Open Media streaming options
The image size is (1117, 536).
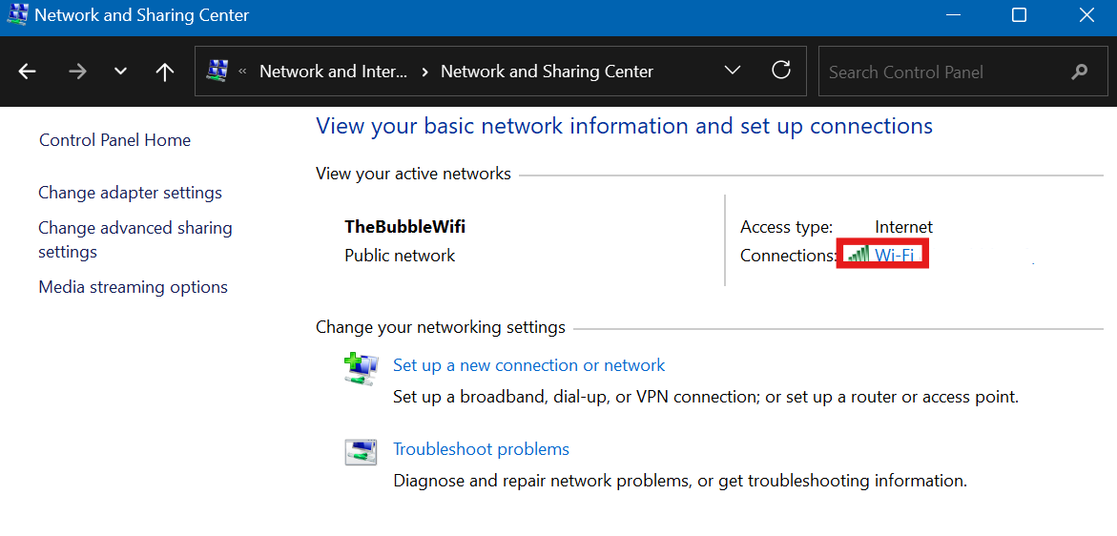[134, 287]
